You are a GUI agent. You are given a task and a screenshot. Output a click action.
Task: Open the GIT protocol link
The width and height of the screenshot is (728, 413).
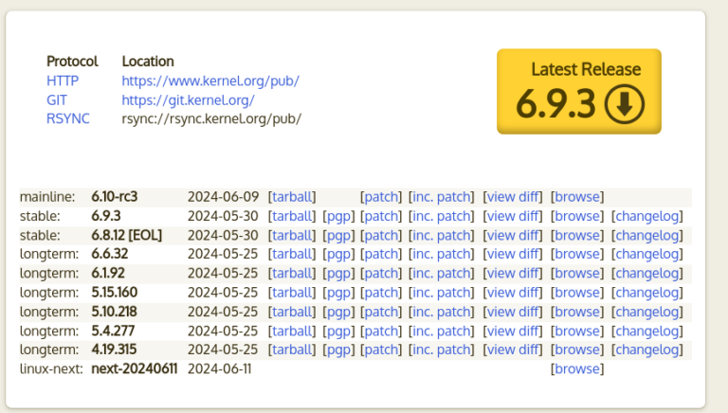coord(57,99)
